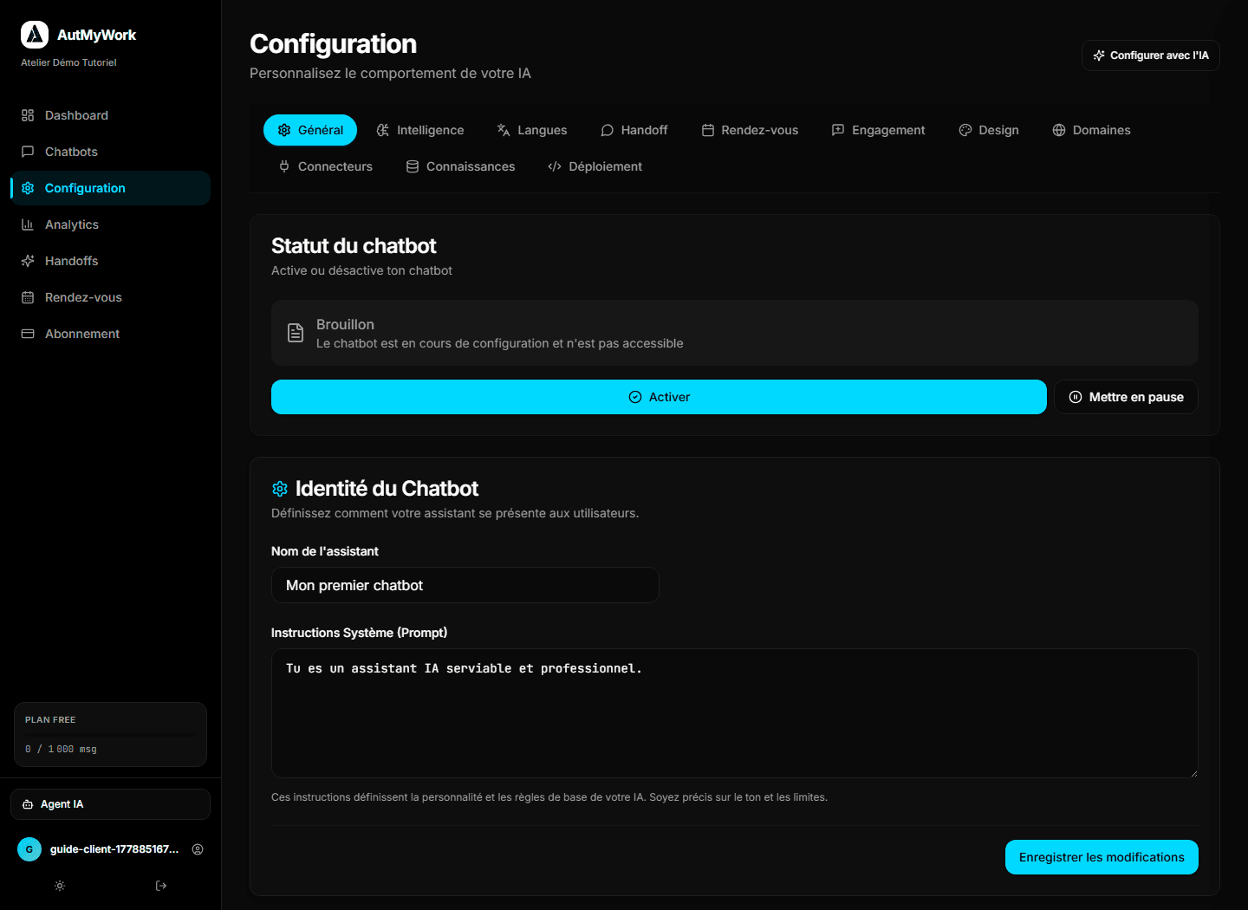Click Configurer avec l'IA button

pos(1151,55)
